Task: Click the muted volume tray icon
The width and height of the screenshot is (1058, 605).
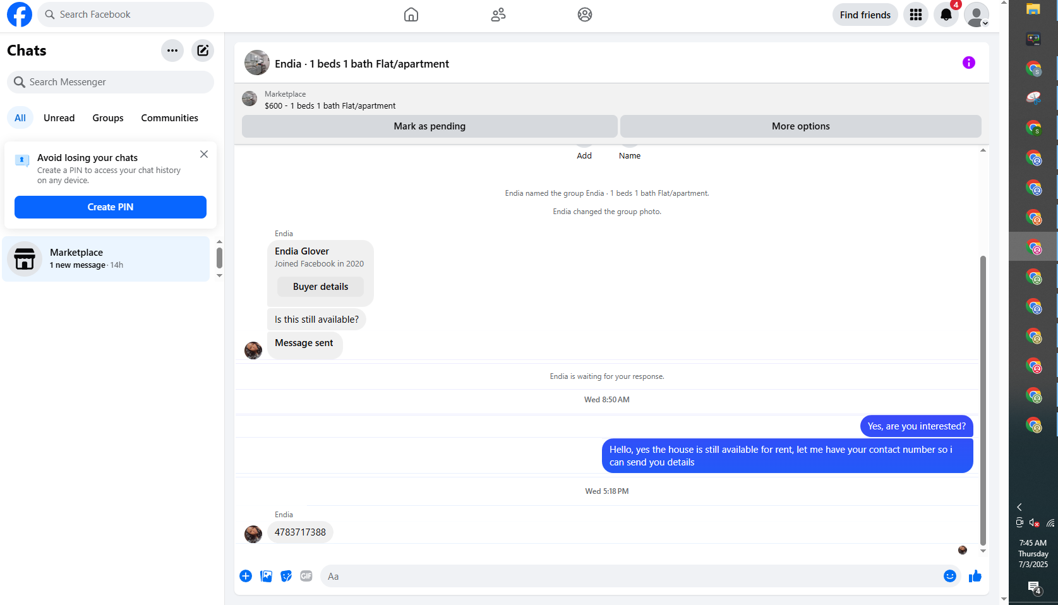Action: click(1034, 523)
